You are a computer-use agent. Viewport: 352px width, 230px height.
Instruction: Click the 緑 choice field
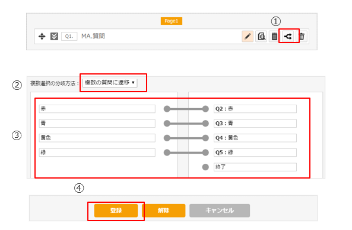point(97,153)
